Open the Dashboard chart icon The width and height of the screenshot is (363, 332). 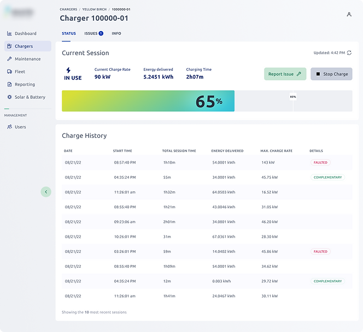9,33
